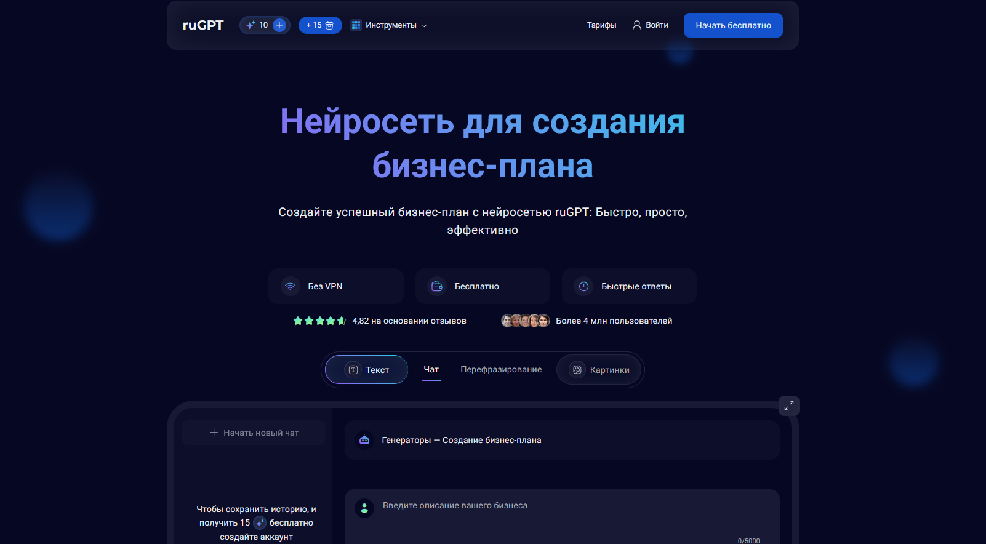Image resolution: width=986 pixels, height=544 pixels.
Task: Click the user avatars group
Action: [525, 321]
